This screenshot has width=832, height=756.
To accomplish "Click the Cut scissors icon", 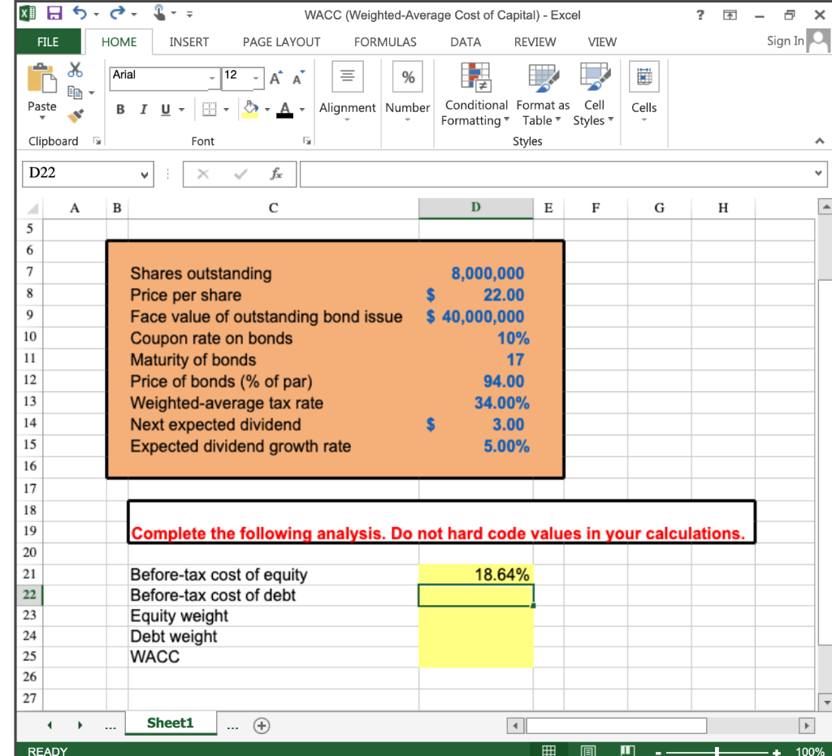I will coord(75,70).
